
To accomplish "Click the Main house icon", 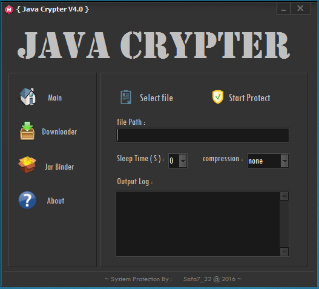I will (28, 97).
